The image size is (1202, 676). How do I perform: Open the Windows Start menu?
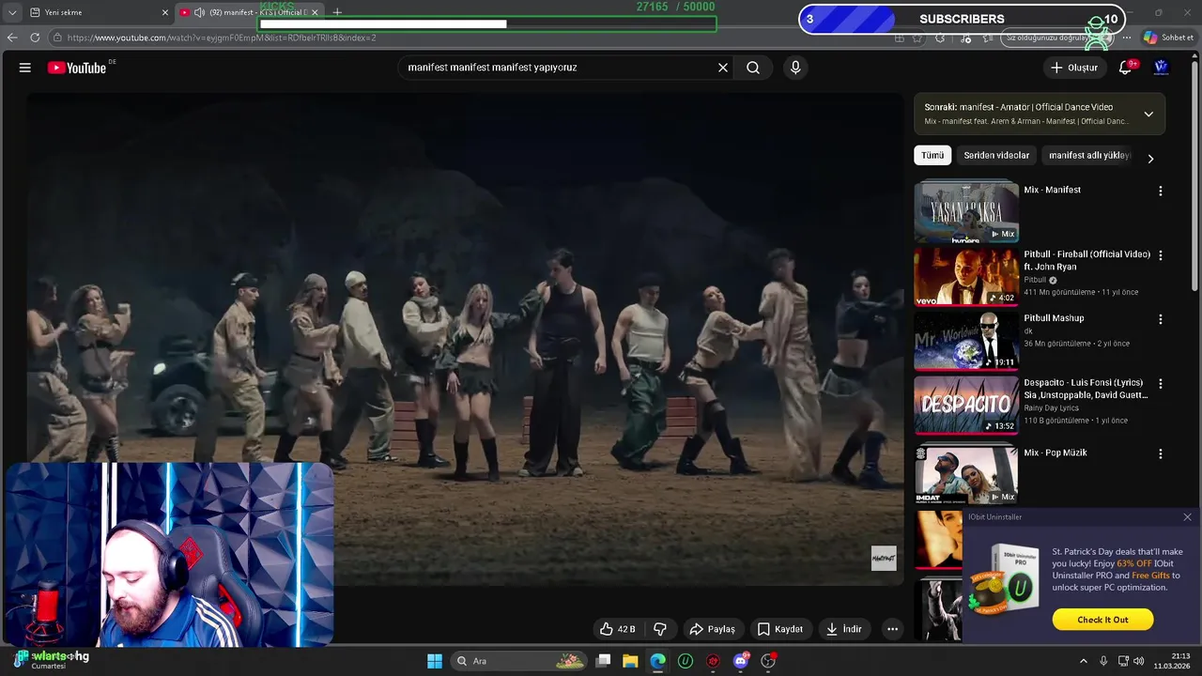(x=435, y=661)
